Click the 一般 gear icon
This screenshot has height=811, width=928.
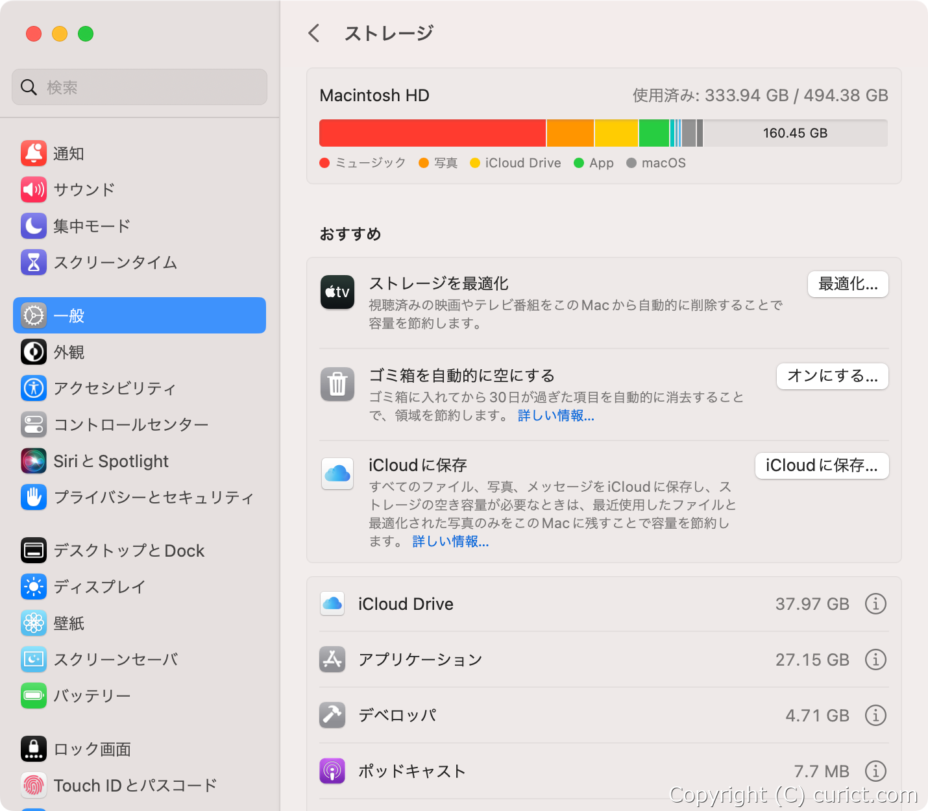[34, 315]
